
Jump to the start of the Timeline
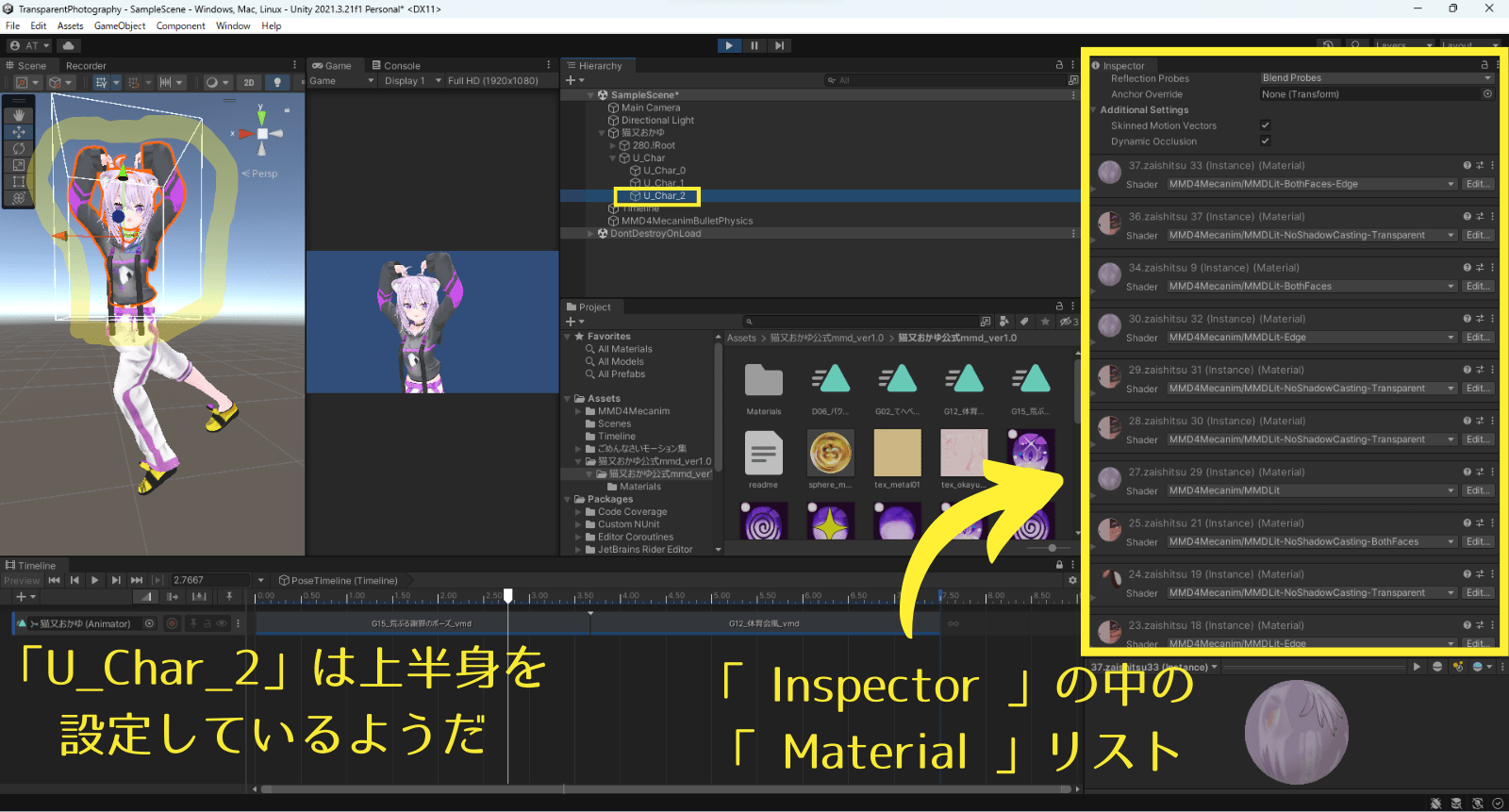55,580
